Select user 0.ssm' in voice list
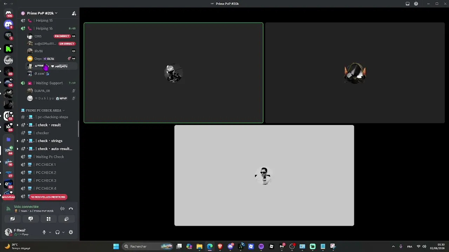The image size is (449, 252). [x=52, y=73]
